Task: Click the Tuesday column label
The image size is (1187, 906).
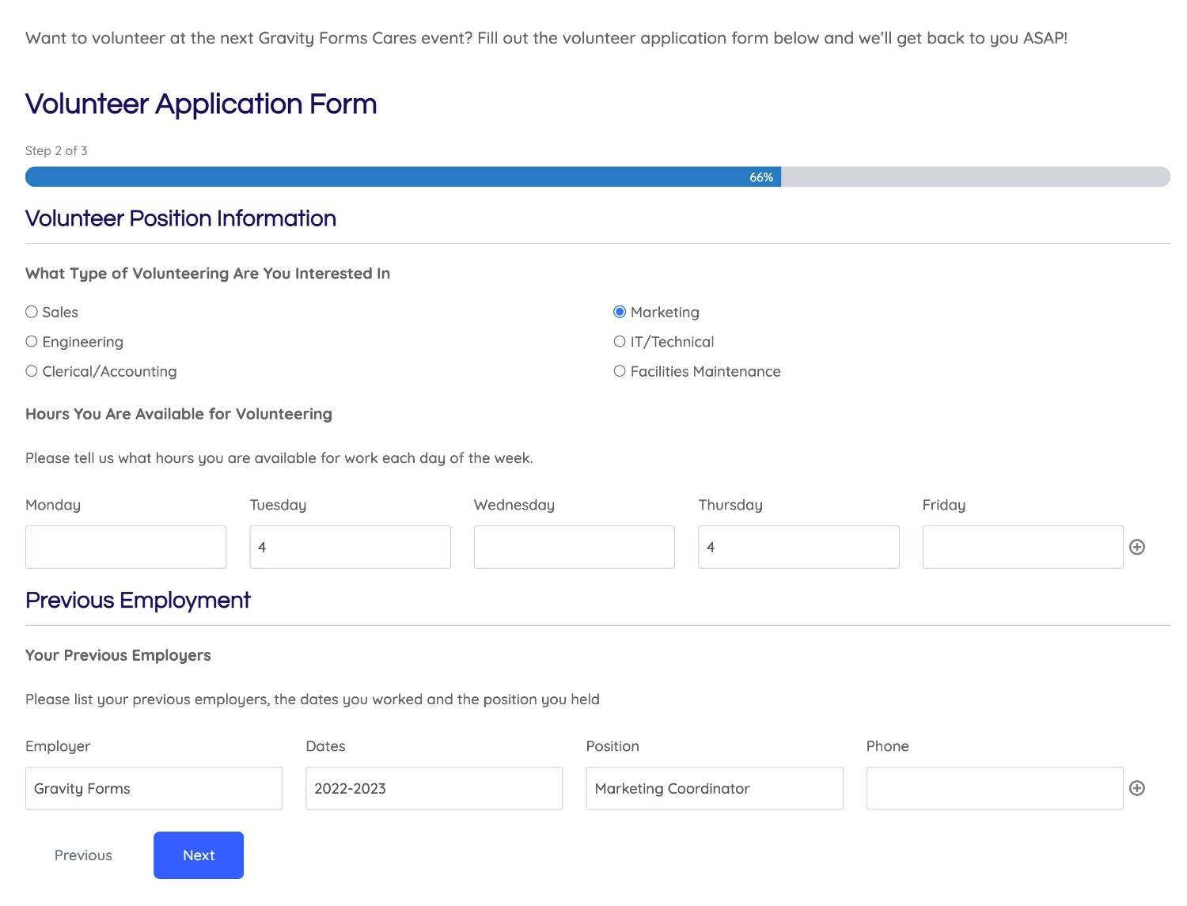Action: click(278, 505)
